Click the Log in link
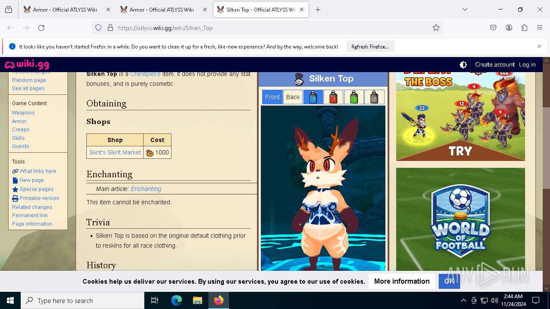This screenshot has height=309, width=550. (527, 64)
